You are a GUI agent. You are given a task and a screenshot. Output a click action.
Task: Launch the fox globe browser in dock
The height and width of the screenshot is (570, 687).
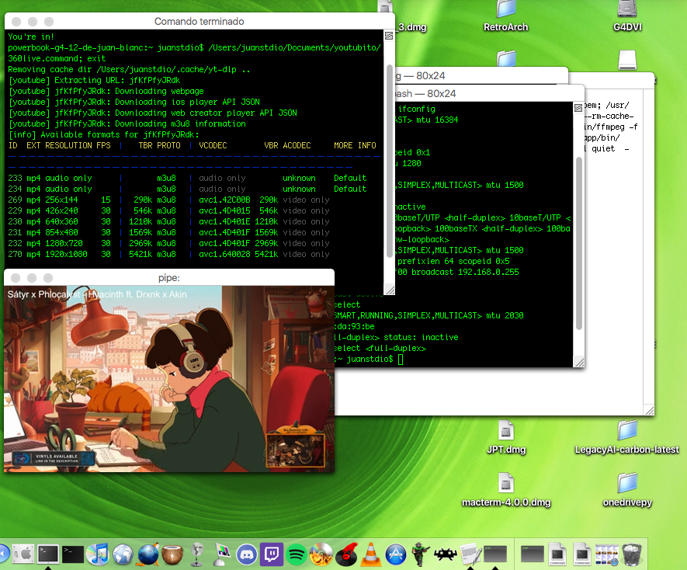[148, 554]
